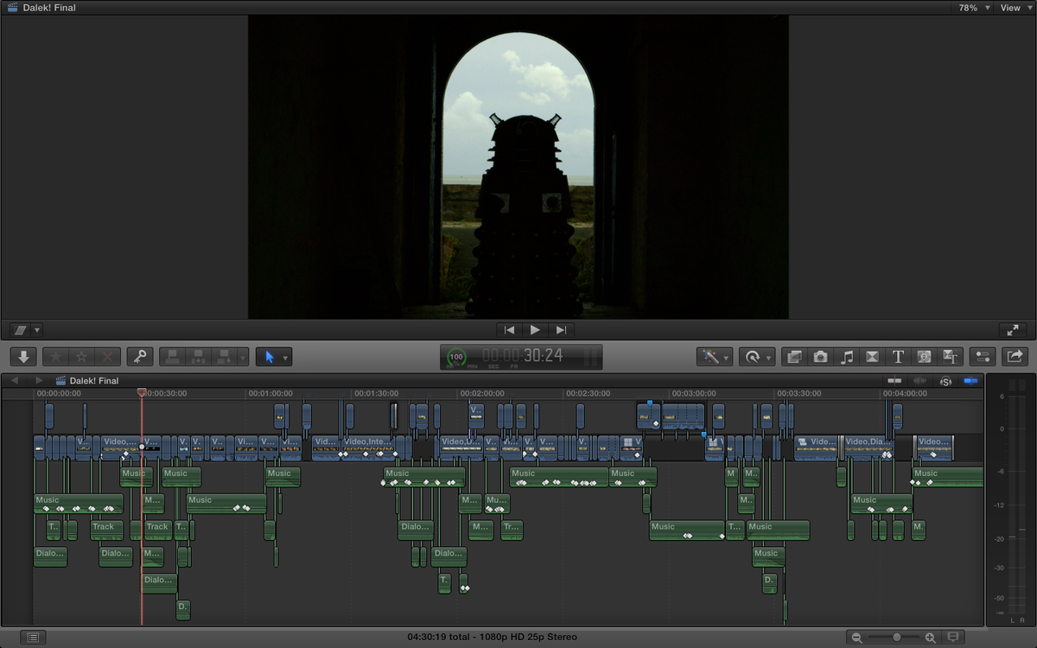Viewport: 1037px width, 648px height.
Task: Open the Retime speed menu
Action: [x=756, y=356]
